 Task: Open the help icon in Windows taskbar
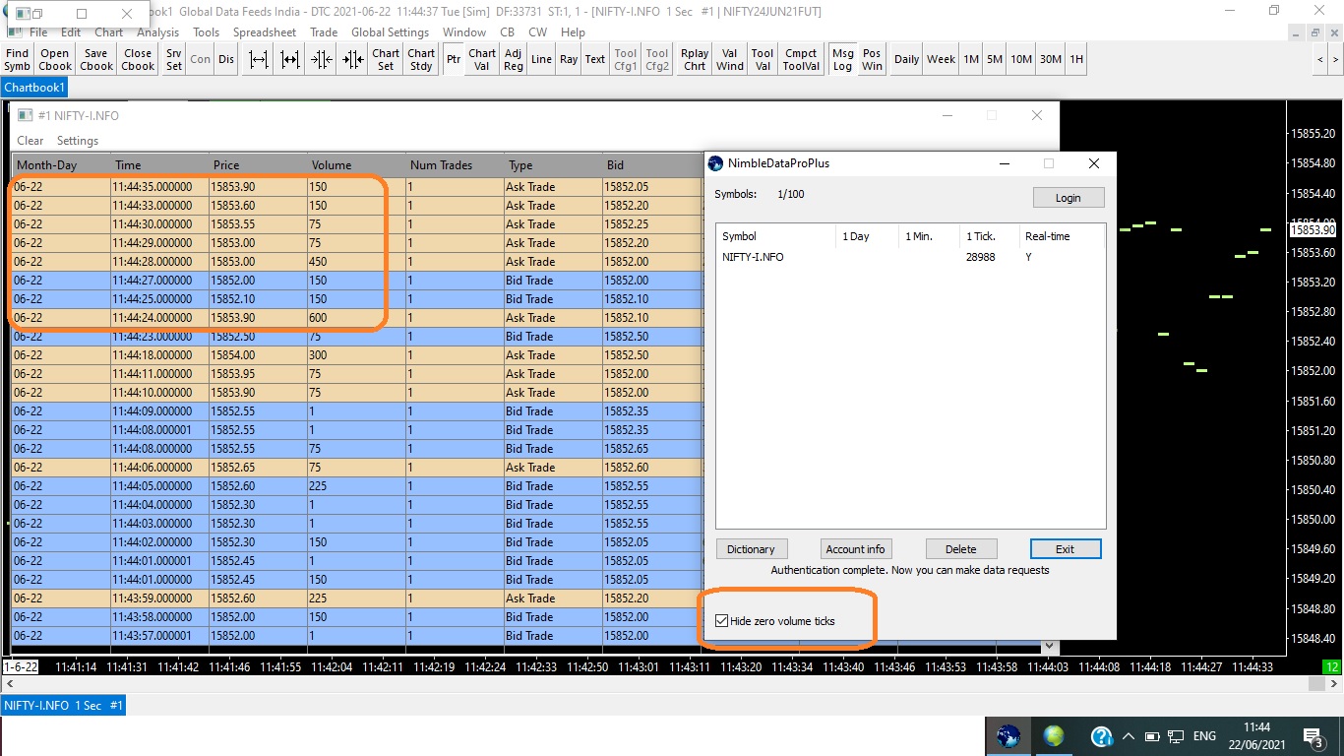pyautogui.click(x=1101, y=735)
